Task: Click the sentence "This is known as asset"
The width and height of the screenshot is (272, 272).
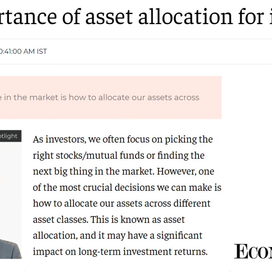Action: 137,219
